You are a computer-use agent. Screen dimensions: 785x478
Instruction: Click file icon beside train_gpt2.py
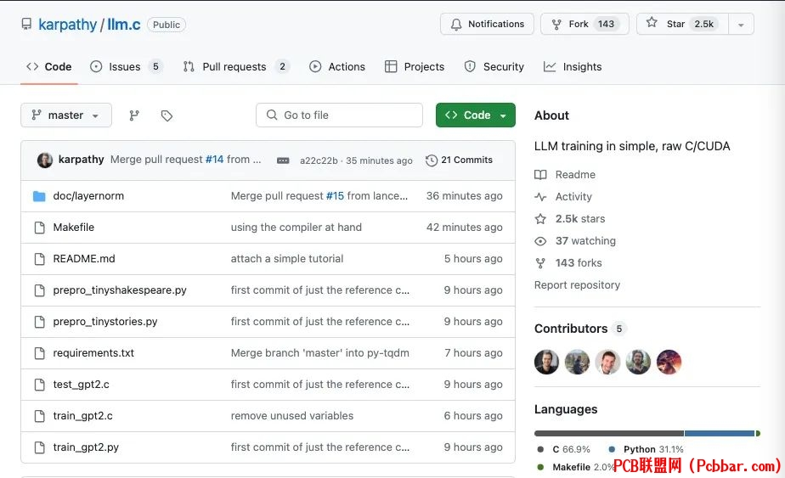(x=40, y=447)
